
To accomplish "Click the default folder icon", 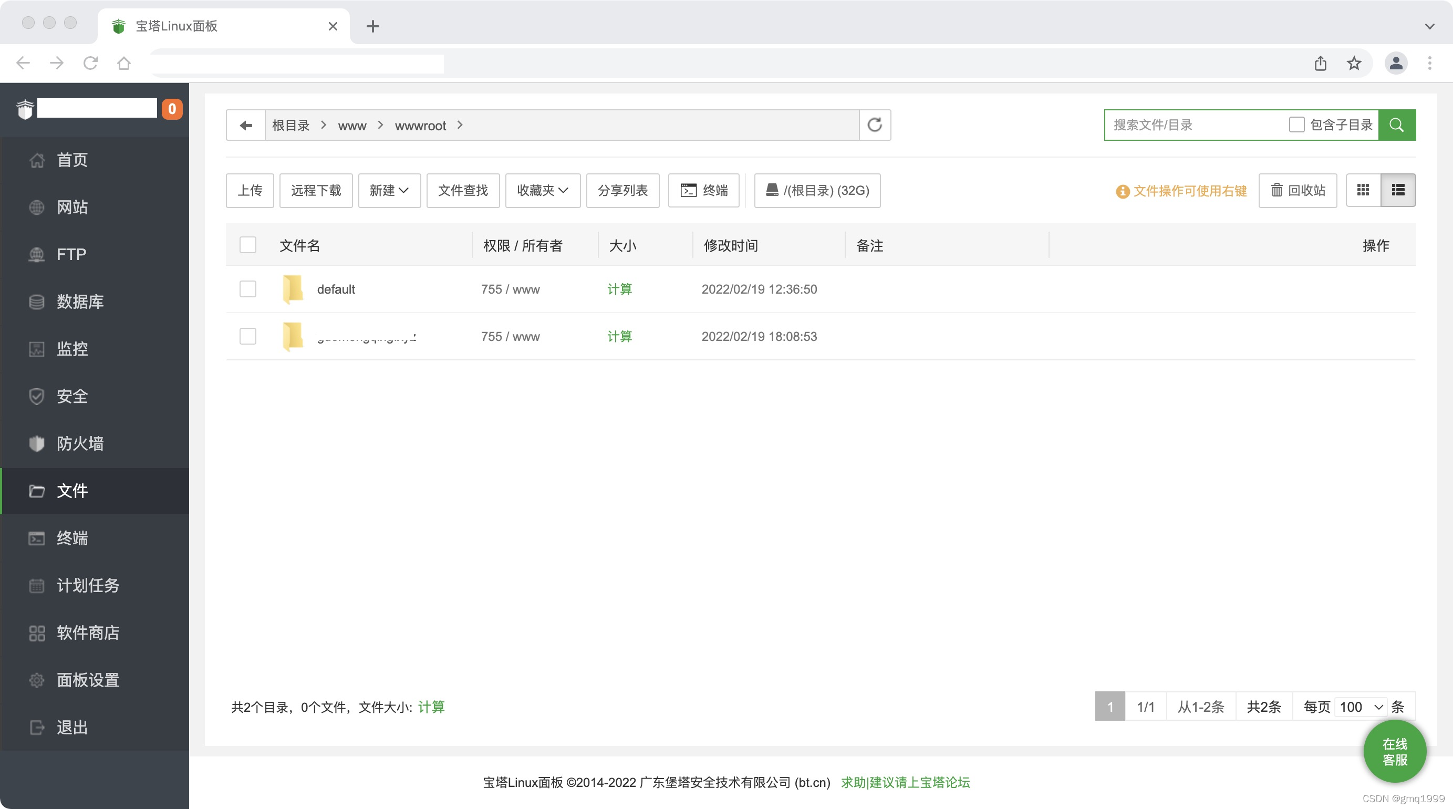I will coord(293,289).
